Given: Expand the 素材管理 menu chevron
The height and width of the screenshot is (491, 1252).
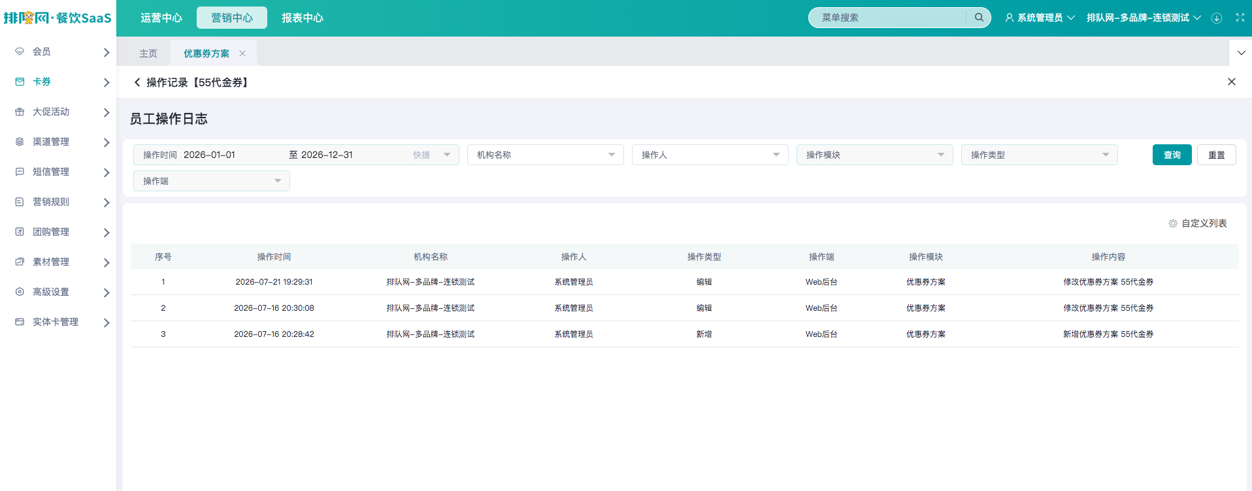Looking at the screenshot, I should tap(107, 262).
